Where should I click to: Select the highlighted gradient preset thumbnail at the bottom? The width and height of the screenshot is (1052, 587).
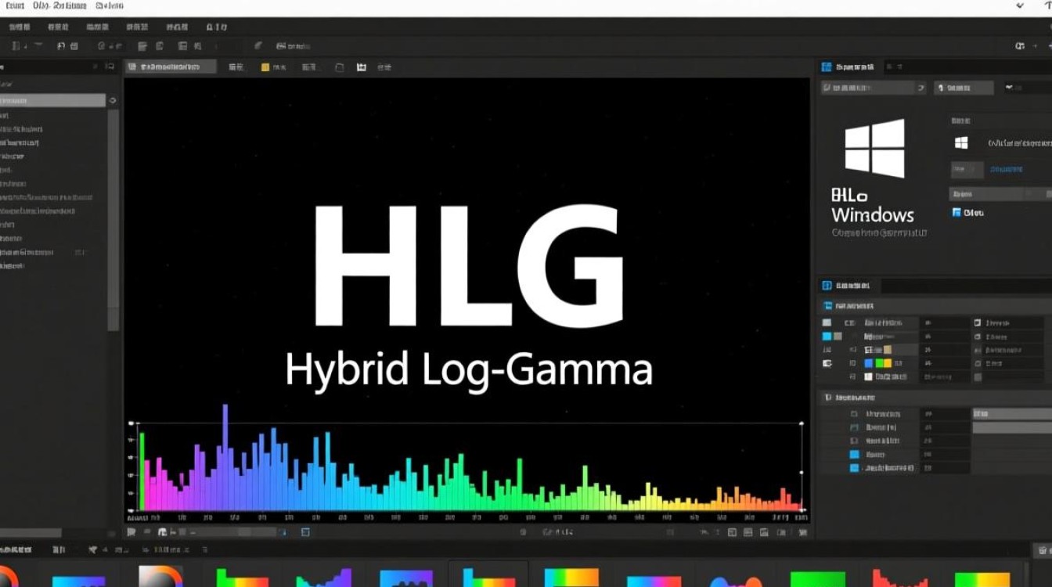488,575
